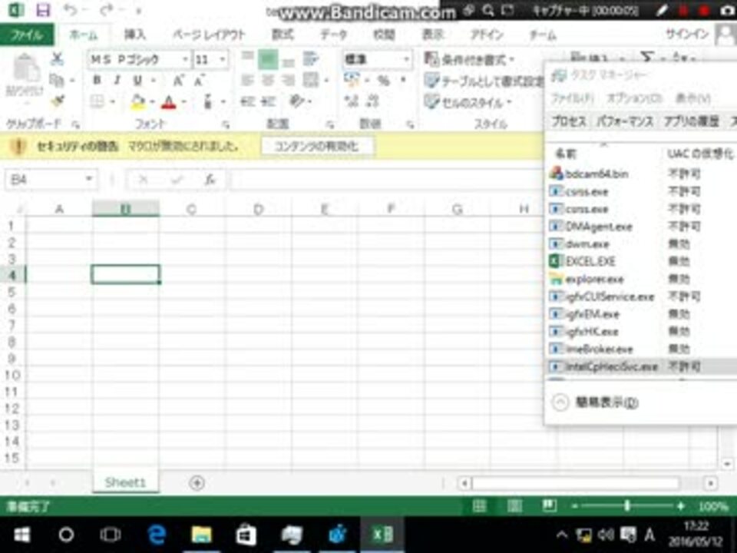Click the Increase Indent icon
Viewport: 737px width, 553px height.
269,101
